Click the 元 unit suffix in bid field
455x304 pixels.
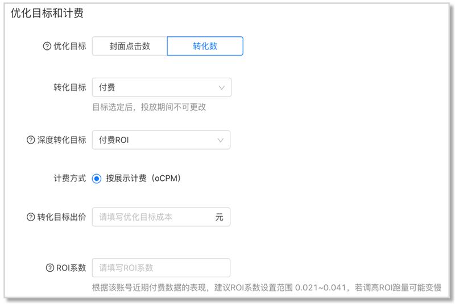[x=219, y=217]
